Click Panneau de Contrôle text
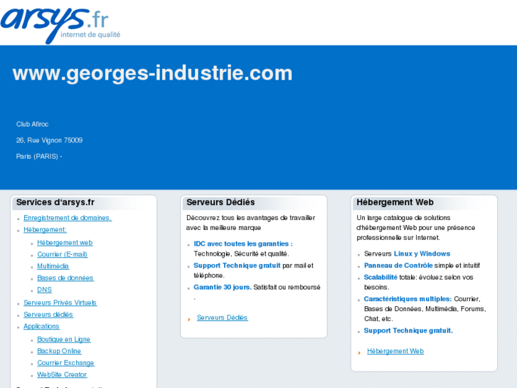 tap(398, 266)
